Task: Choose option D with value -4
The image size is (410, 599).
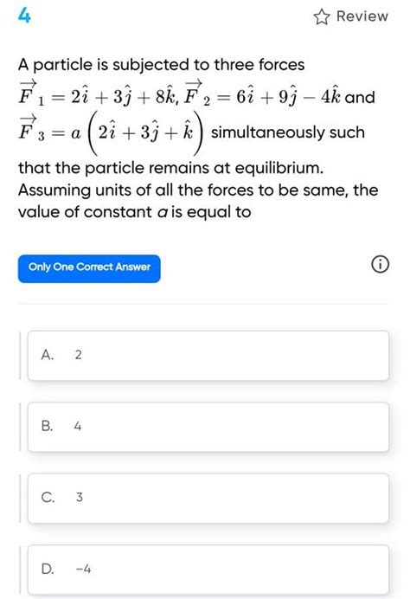Action: pyautogui.click(x=208, y=570)
